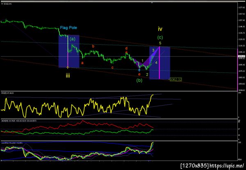Select the orange 'd' wave label
Viewport: 246px width, 170px height.
tap(126, 48)
